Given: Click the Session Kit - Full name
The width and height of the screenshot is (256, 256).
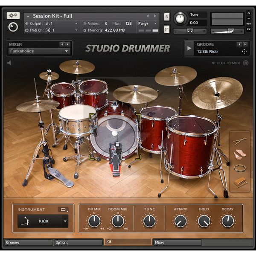Looking at the screenshot, I should click(x=52, y=16).
